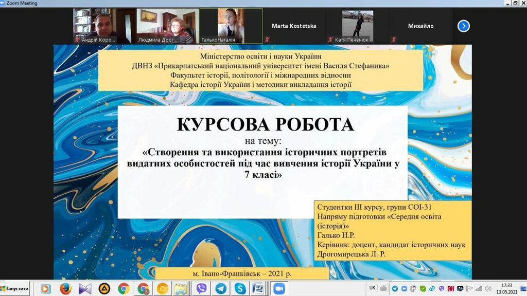Switch keyboard language via the UK indicator
The width and height of the screenshot is (527, 296).
click(372, 288)
